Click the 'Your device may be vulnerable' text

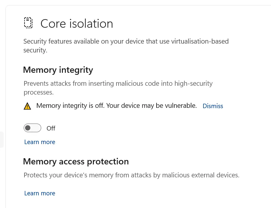151,106
